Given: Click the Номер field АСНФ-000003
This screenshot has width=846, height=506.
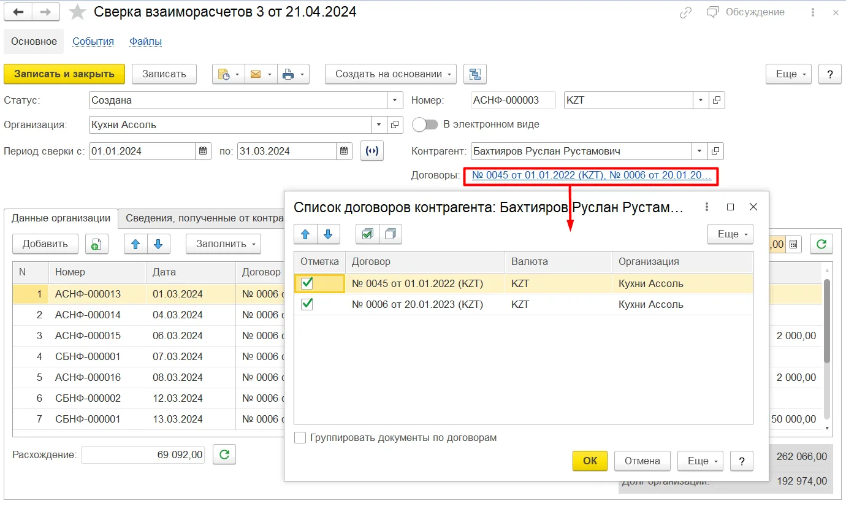Looking at the screenshot, I should [514, 100].
